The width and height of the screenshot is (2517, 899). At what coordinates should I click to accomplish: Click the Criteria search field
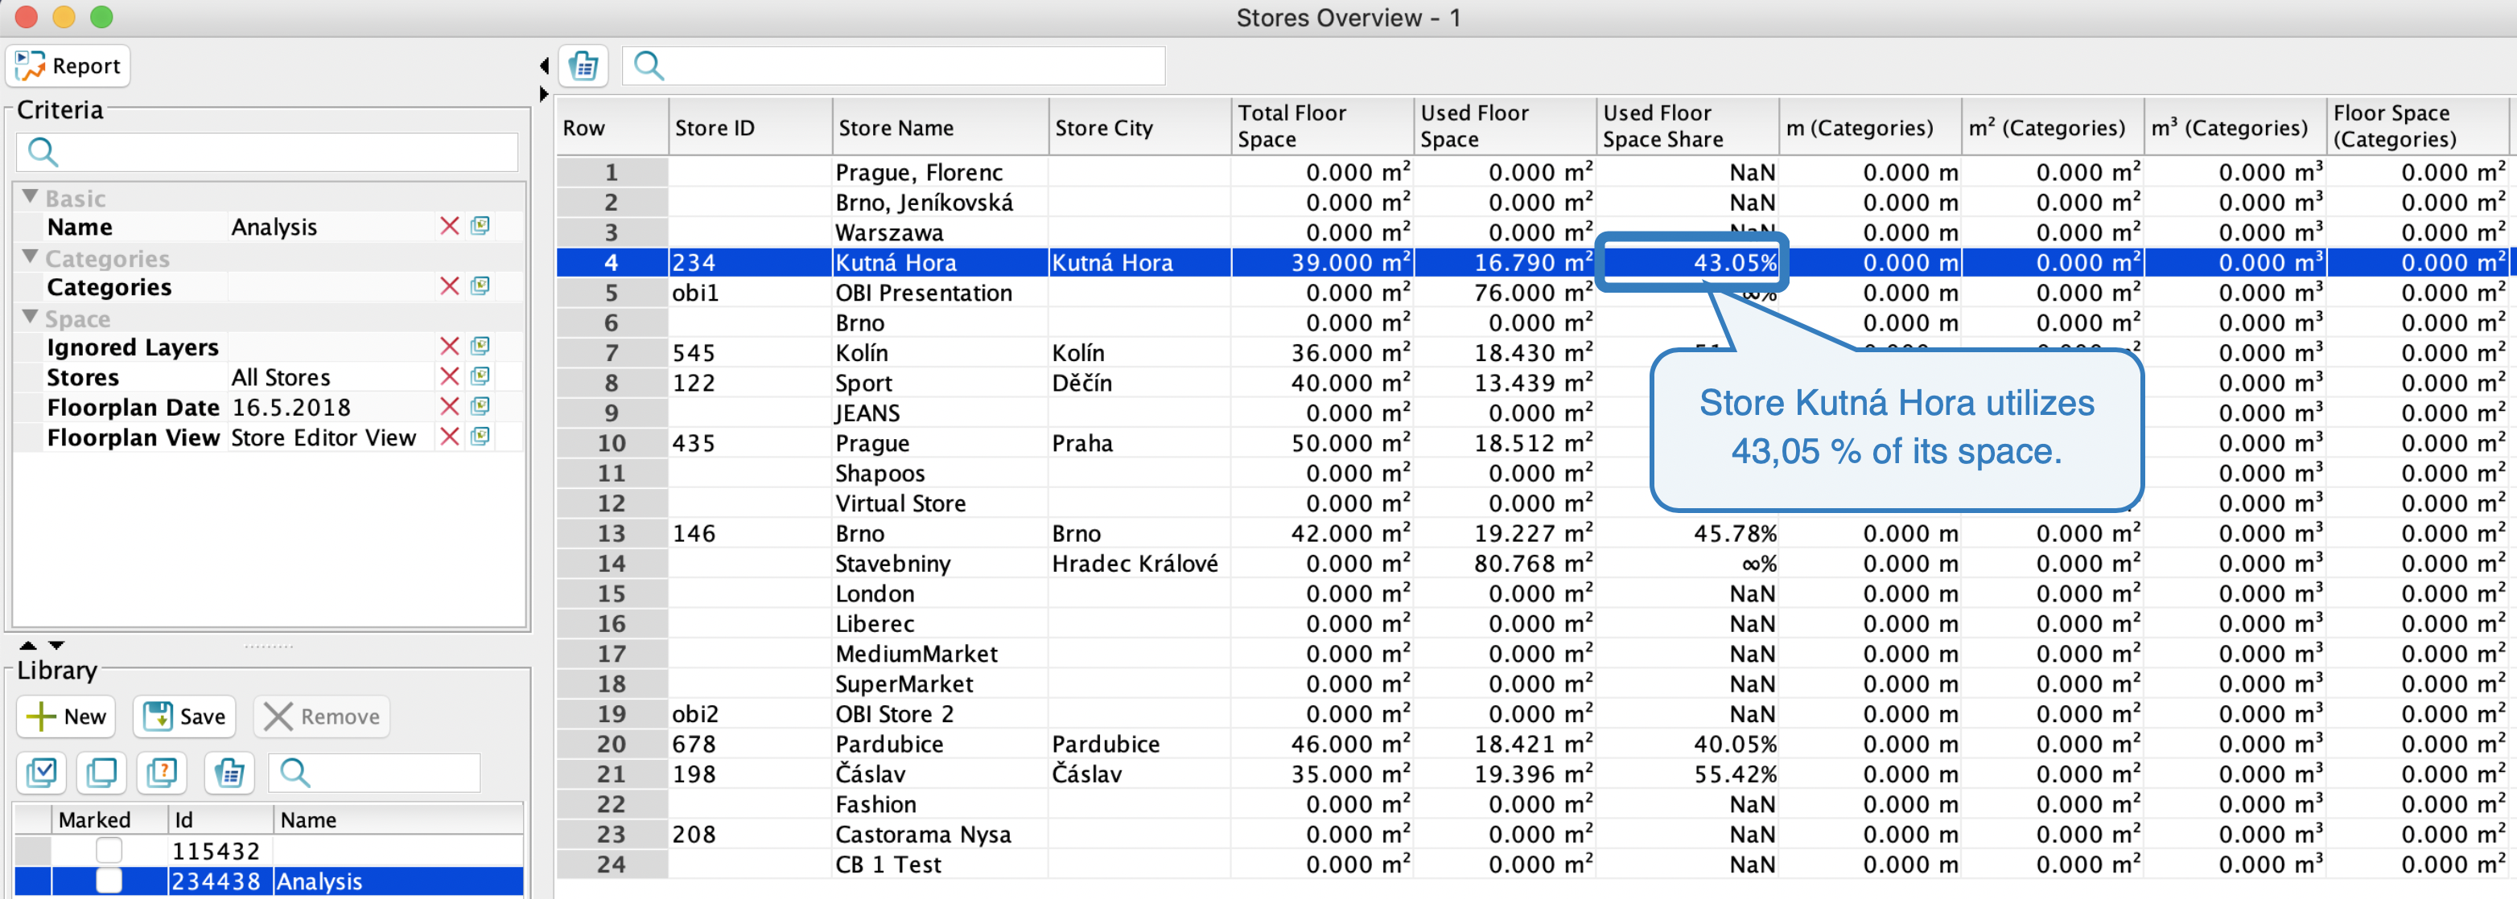(283, 152)
